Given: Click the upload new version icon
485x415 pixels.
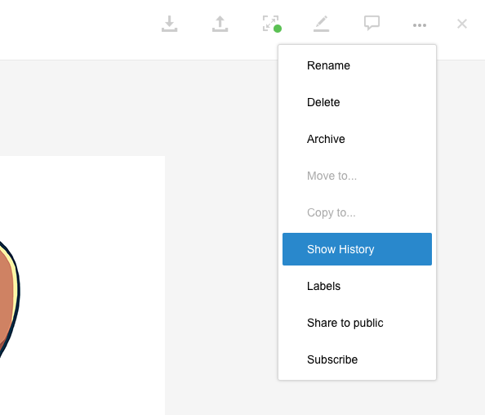Looking at the screenshot, I should (220, 24).
